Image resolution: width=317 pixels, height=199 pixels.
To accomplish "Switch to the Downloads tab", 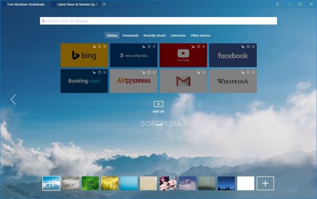I will click(x=130, y=35).
